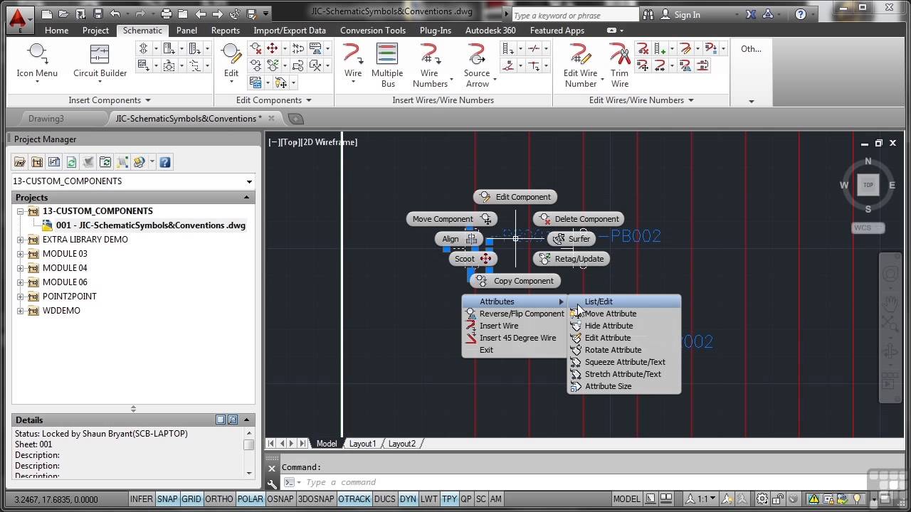The width and height of the screenshot is (911, 512).
Task: Toggle POLAR tracking in the status bar
Action: click(x=251, y=499)
